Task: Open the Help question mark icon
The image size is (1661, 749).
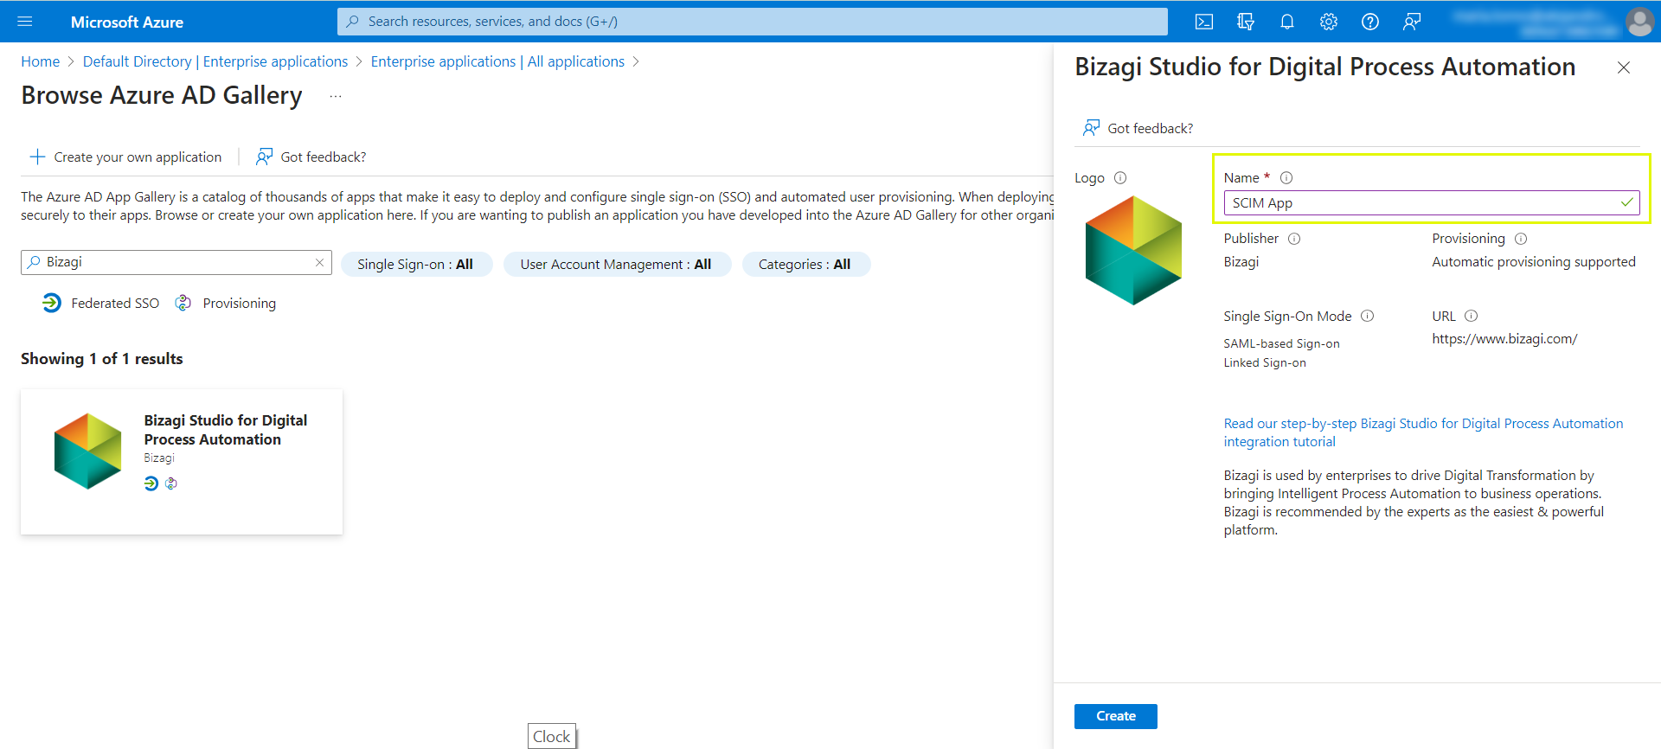Action: click(1370, 22)
